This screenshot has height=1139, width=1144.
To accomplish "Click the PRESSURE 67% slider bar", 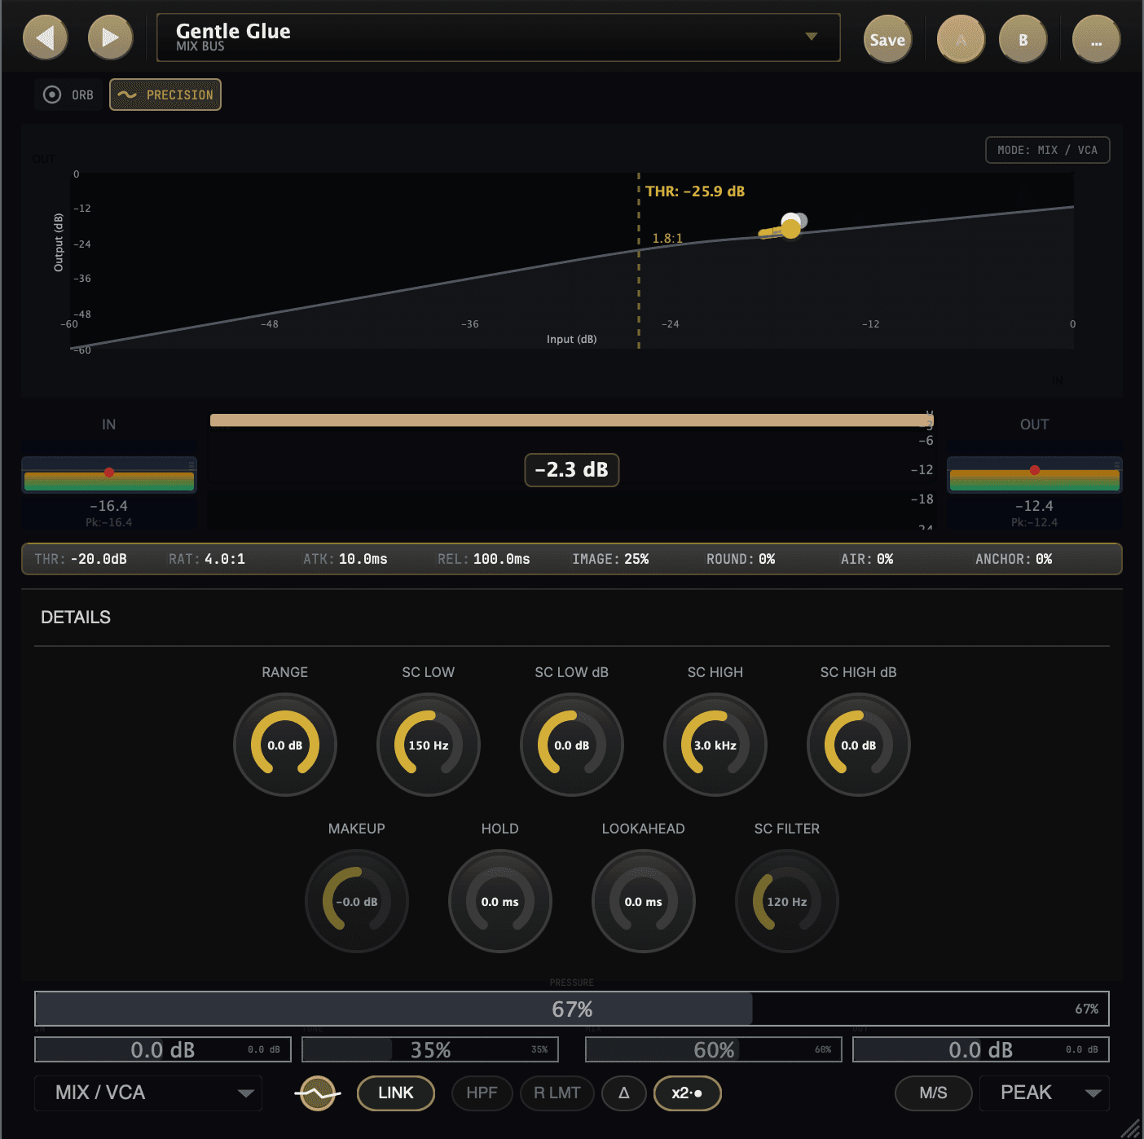I will click(x=571, y=1009).
